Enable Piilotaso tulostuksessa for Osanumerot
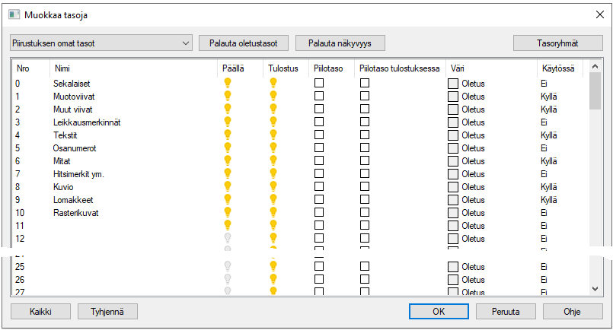The width and height of the screenshot is (613, 330). [365, 148]
